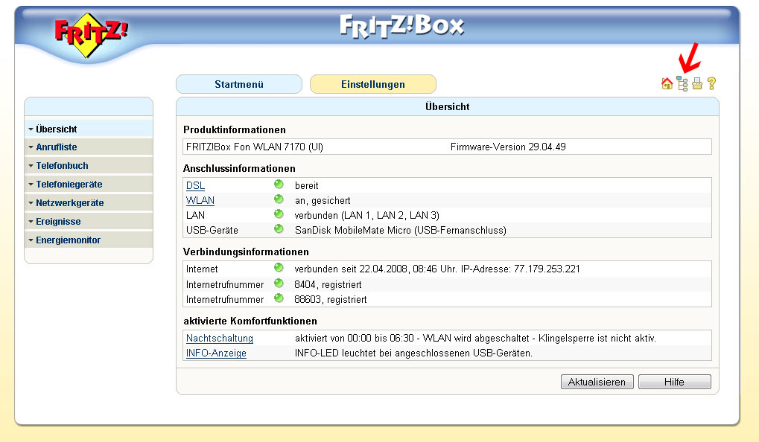The width and height of the screenshot is (759, 442).
Task: Click 'FRITZ!Box Fon WLAN 7170 (UI)' text
Action: coord(255,147)
